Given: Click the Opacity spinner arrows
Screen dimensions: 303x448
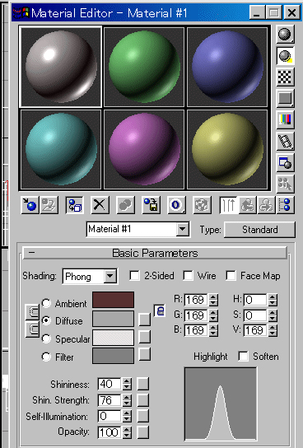Looking at the screenshot, I should pyautogui.click(x=127, y=432).
